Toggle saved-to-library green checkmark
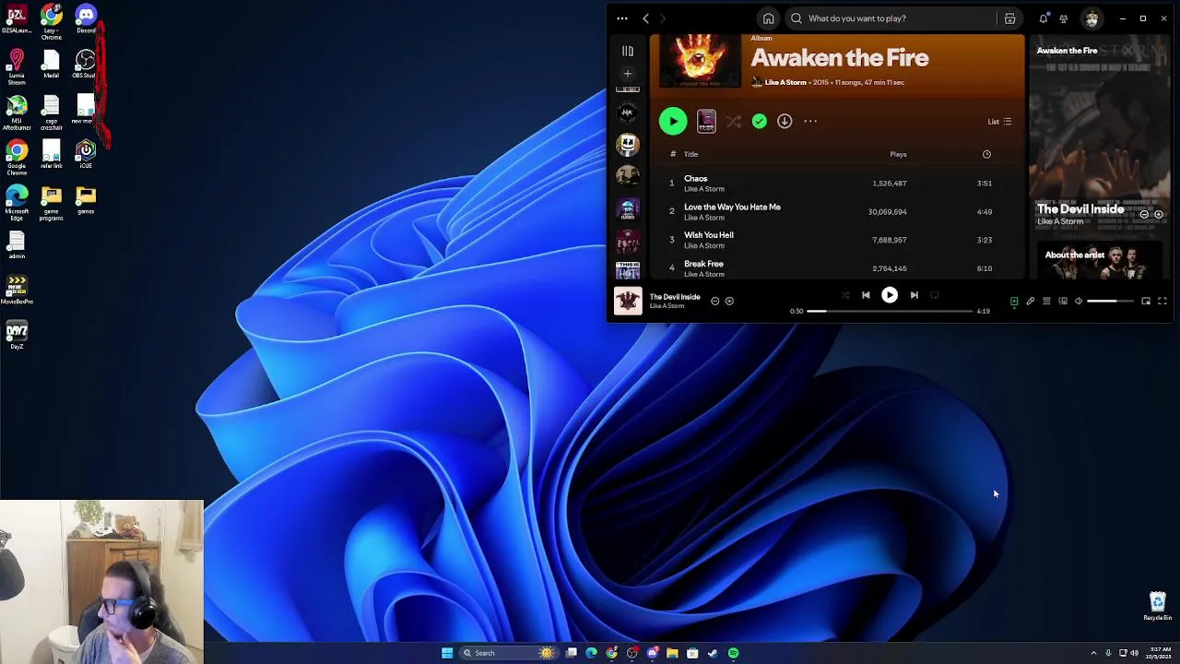Screen dimensions: 1180x664 [x=759, y=121]
